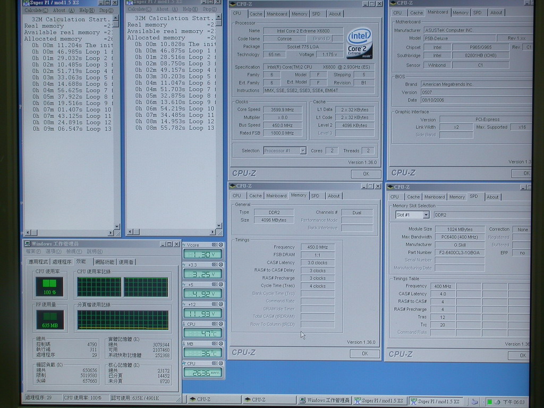Expand the Slot #1 memory slot dropdown
Image resolution: width=544 pixels, height=408 pixels.
426,215
